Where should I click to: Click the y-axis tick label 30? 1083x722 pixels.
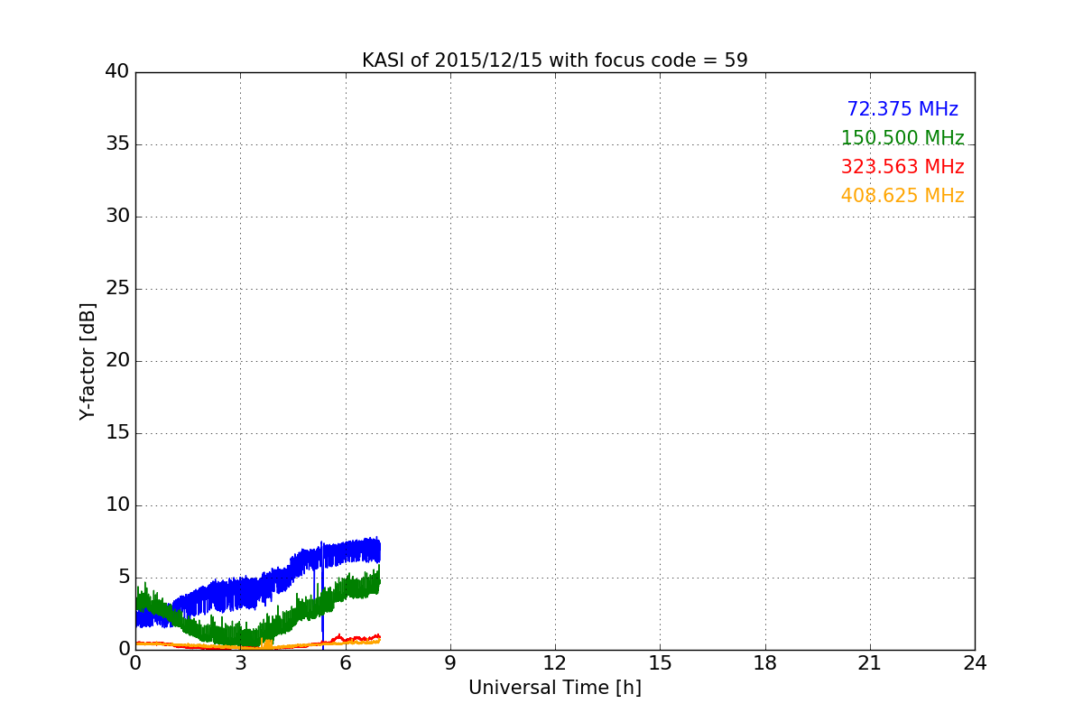[x=117, y=217]
